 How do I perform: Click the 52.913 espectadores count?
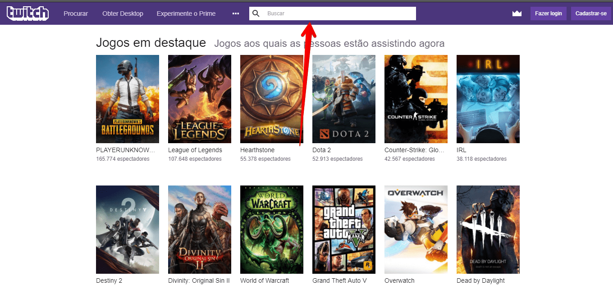click(338, 159)
